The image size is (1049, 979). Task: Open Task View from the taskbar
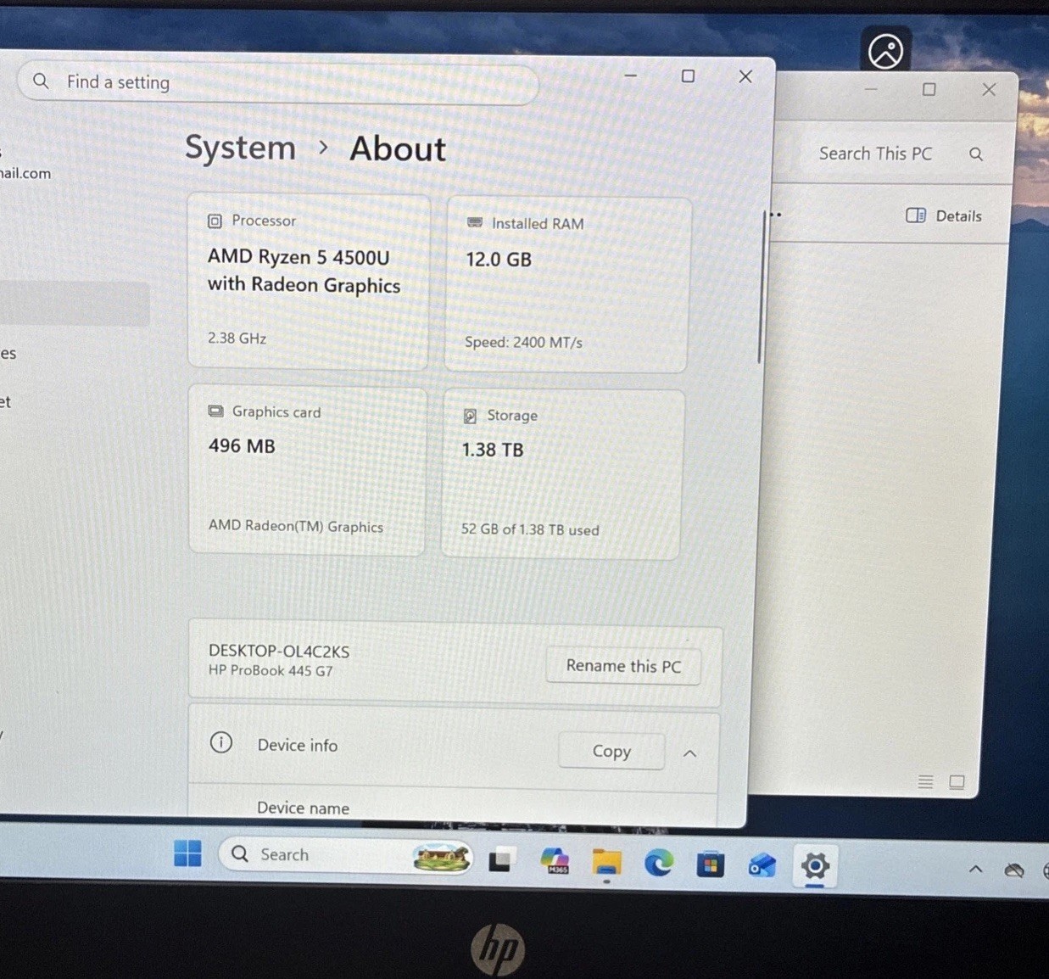pos(501,860)
